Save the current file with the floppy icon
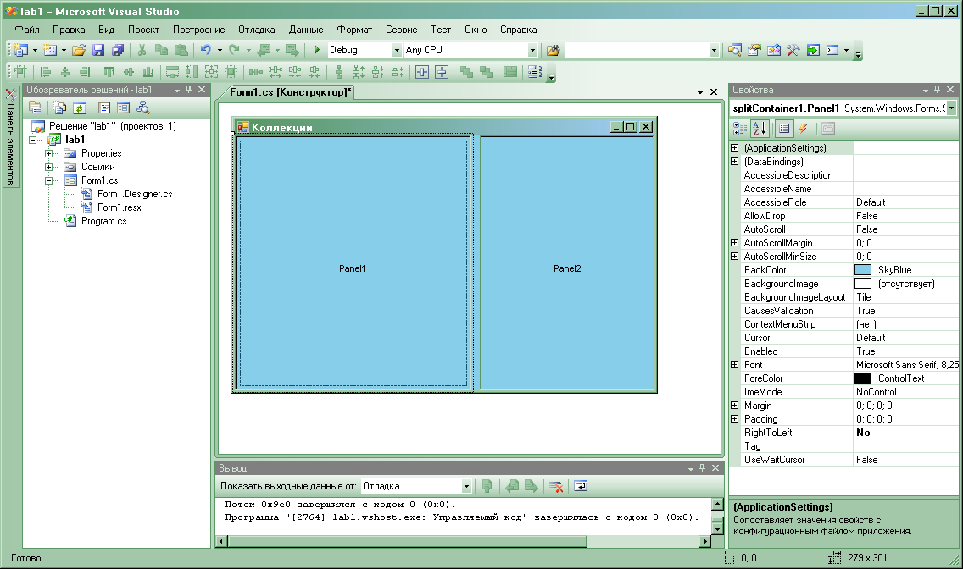This screenshot has width=963, height=569. tap(98, 50)
